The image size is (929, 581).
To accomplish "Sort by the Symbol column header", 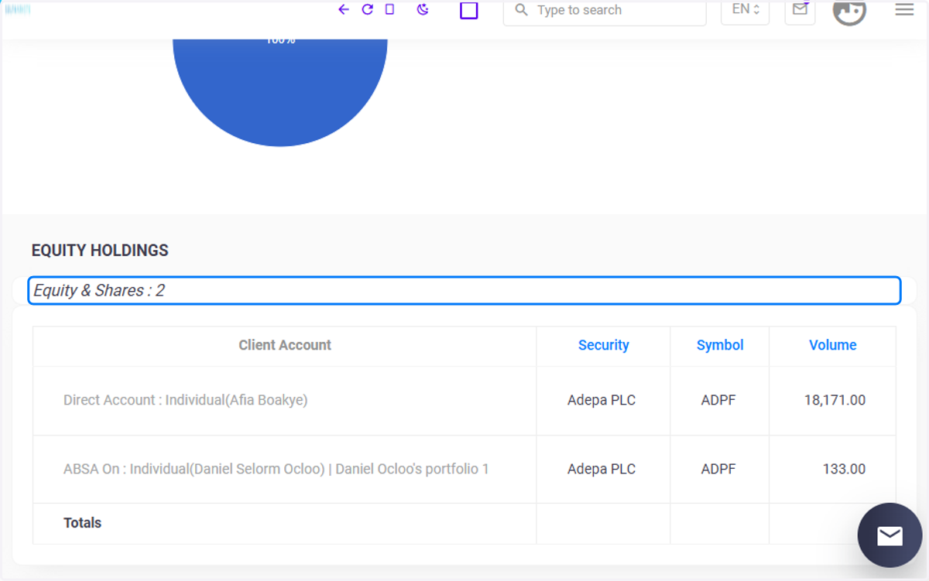I will (x=720, y=345).
